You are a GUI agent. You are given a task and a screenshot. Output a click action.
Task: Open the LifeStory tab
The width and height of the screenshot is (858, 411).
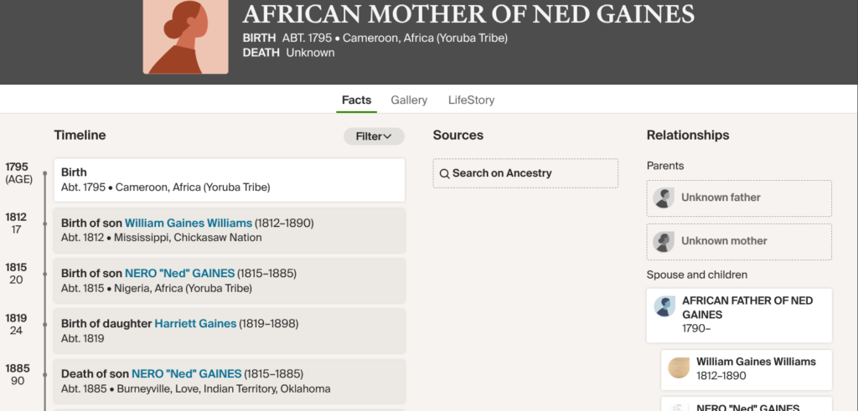pos(471,100)
